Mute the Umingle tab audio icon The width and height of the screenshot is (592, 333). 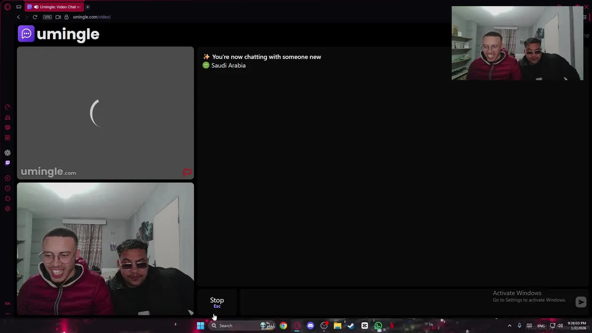tap(36, 7)
